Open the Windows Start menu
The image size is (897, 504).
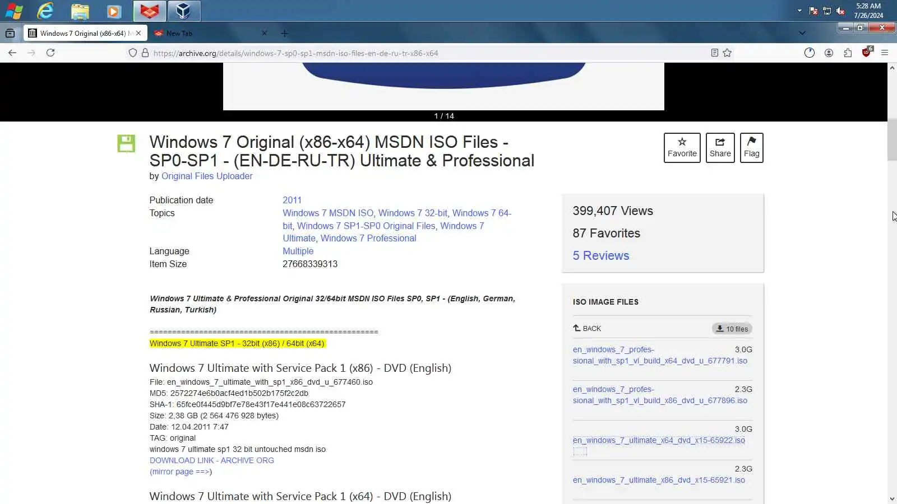click(14, 11)
